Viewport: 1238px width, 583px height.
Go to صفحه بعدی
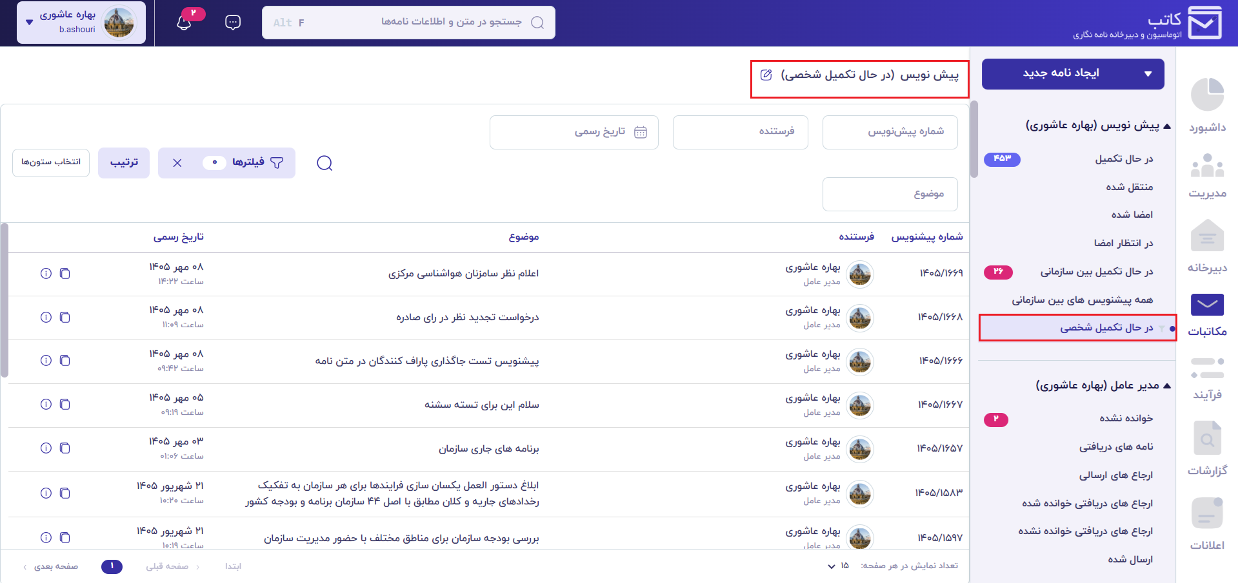tap(50, 567)
